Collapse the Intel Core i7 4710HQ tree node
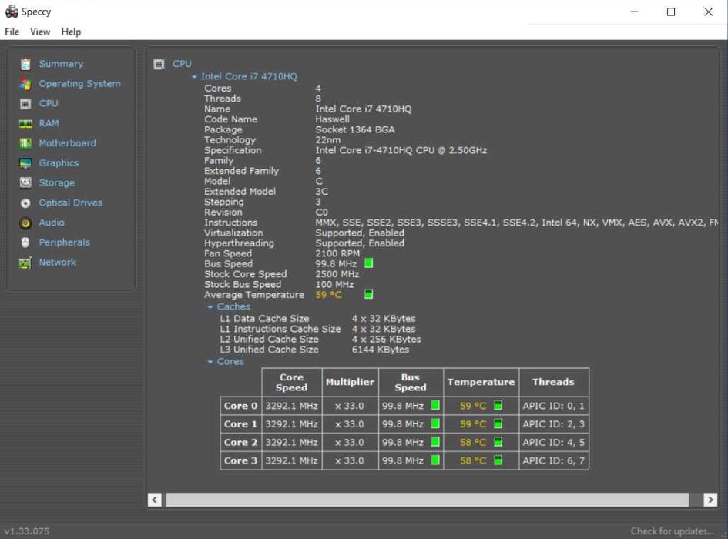Screen dimensions: 728x539 tap(195, 76)
